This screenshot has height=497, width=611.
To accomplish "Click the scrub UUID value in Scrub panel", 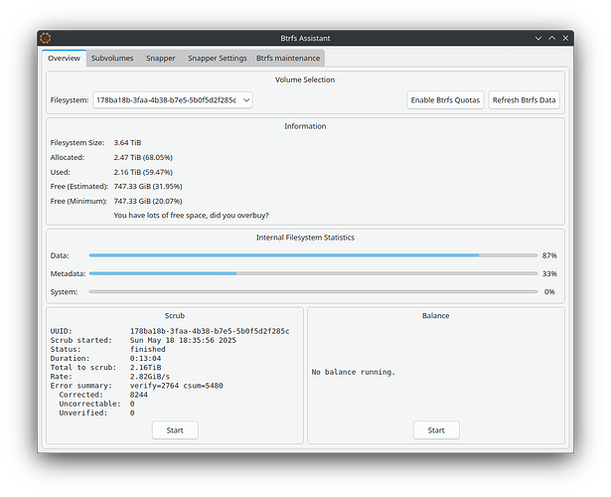I will tap(210, 331).
